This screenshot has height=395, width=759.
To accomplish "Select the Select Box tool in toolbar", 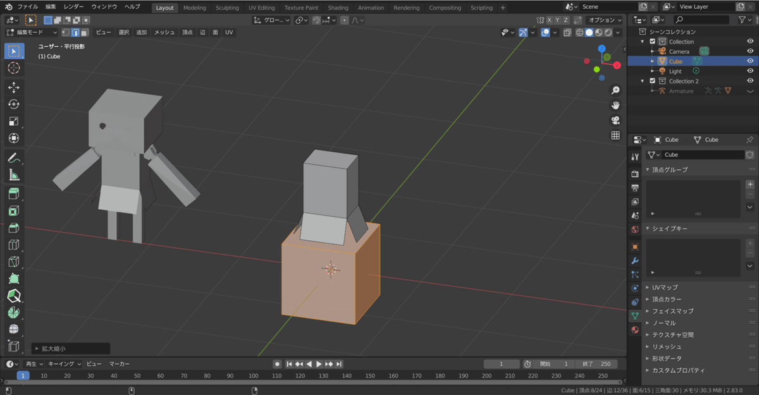I will pos(14,51).
